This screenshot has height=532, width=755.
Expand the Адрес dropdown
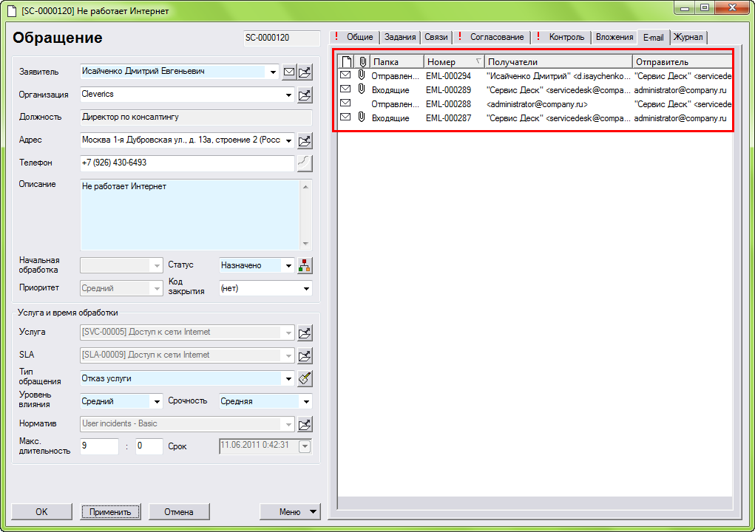pos(288,141)
